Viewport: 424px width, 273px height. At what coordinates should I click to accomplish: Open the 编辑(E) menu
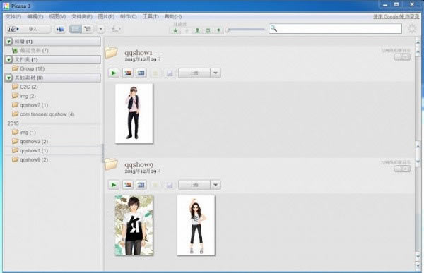coord(35,16)
